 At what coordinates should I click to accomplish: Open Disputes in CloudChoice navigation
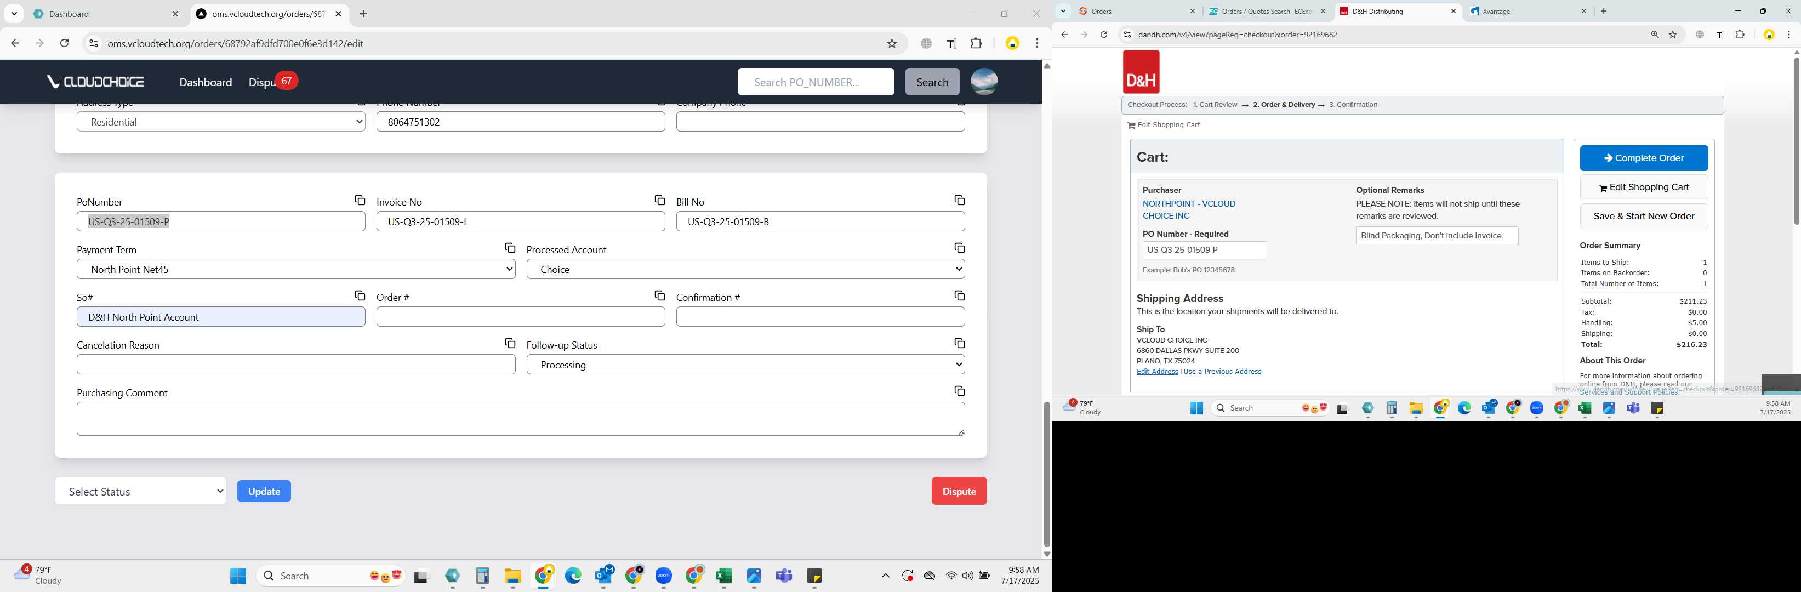[262, 82]
